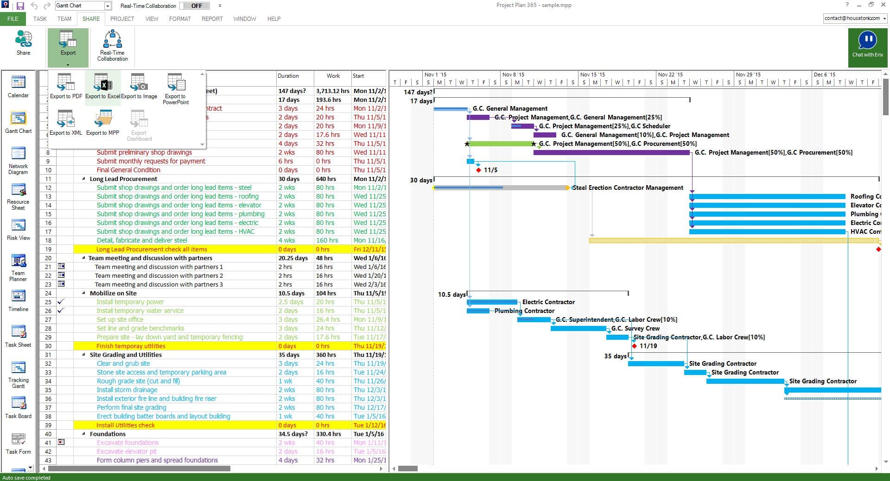Open the Timeline view
The width and height of the screenshot is (890, 481).
[18, 301]
